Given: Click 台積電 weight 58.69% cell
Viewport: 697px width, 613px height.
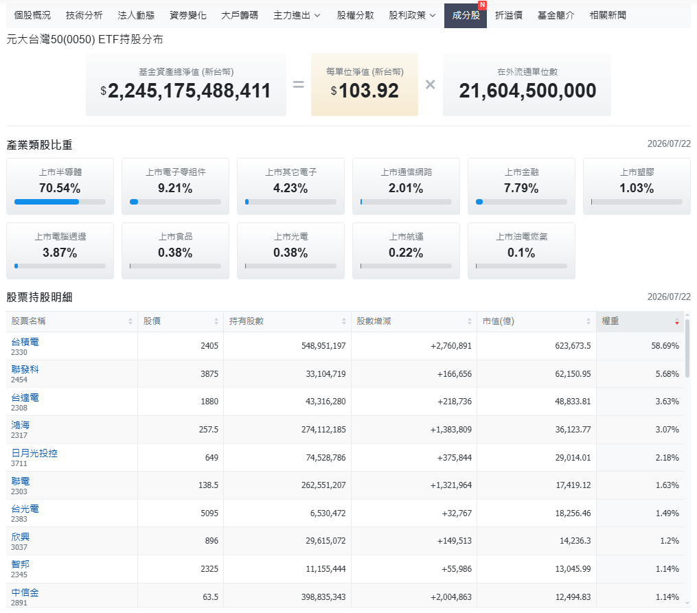Looking at the screenshot, I should (640, 345).
